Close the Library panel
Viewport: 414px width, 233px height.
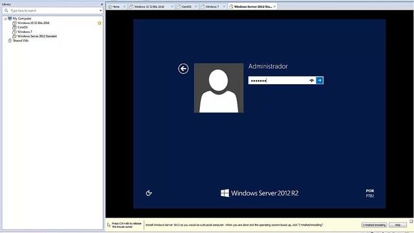pyautogui.click(x=102, y=5)
